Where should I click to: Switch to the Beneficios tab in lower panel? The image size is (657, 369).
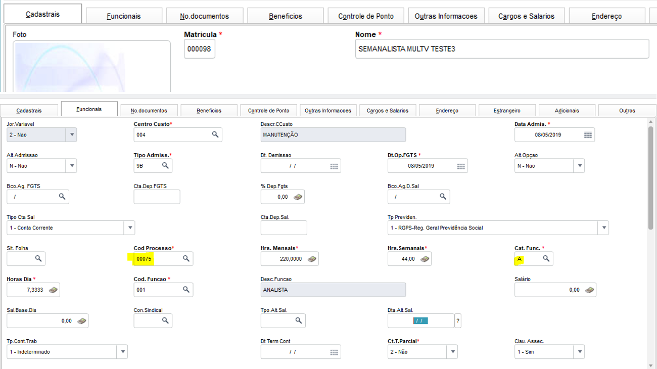209,110
